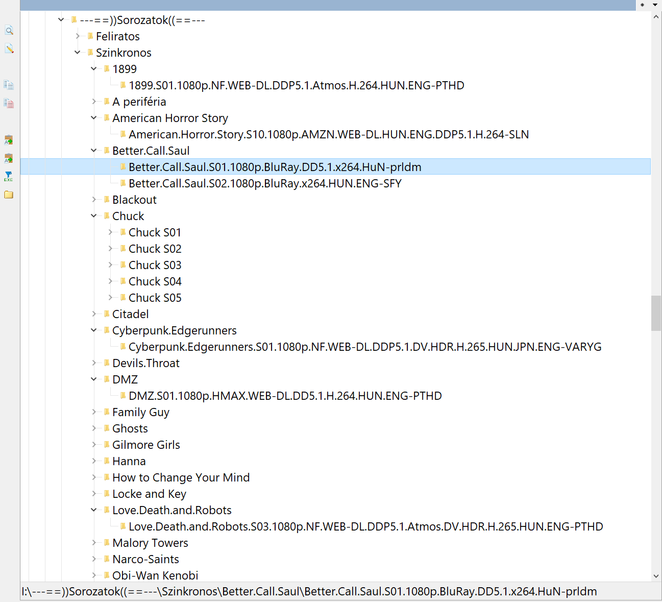Select the Ghosts folder
662x602 pixels.
(x=130, y=428)
